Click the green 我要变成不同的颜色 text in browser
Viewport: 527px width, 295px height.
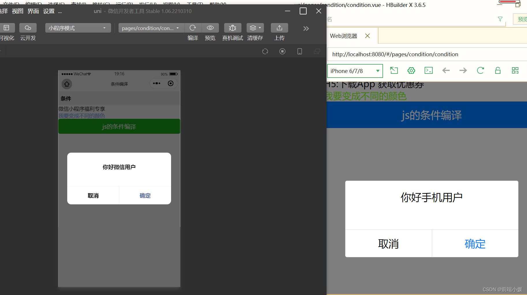point(366,96)
